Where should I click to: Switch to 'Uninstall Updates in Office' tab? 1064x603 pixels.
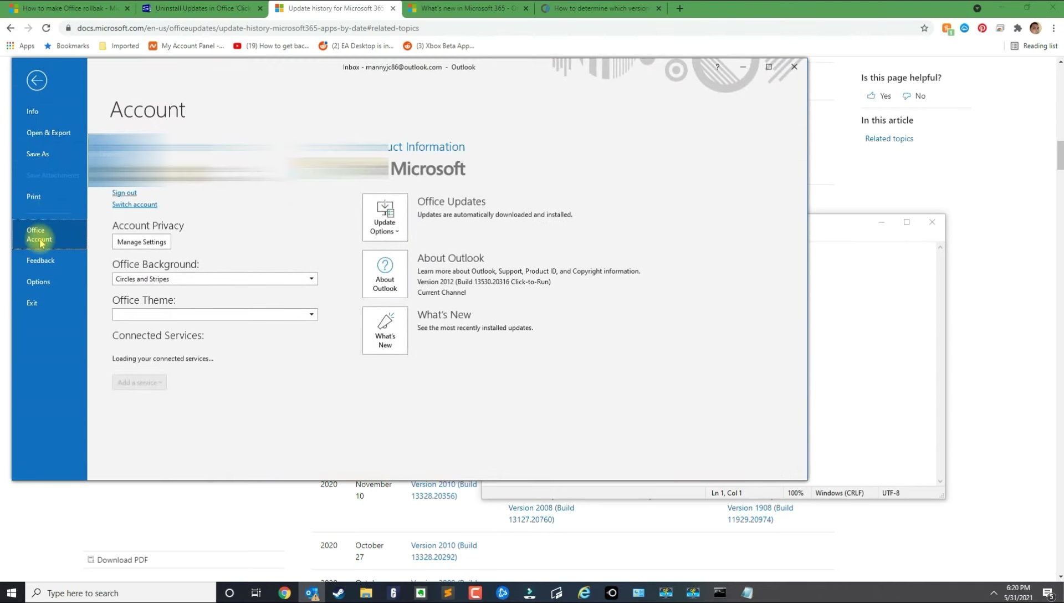(x=202, y=8)
